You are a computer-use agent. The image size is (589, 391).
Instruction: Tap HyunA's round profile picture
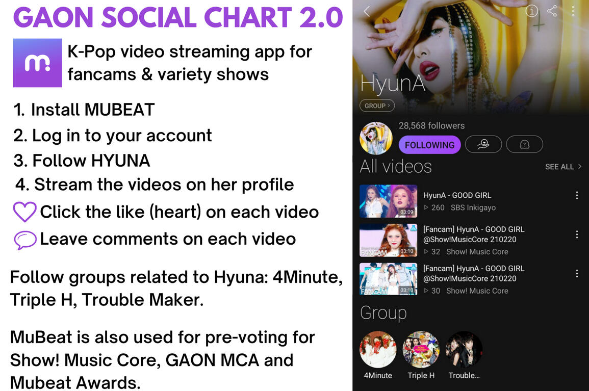[x=376, y=138]
